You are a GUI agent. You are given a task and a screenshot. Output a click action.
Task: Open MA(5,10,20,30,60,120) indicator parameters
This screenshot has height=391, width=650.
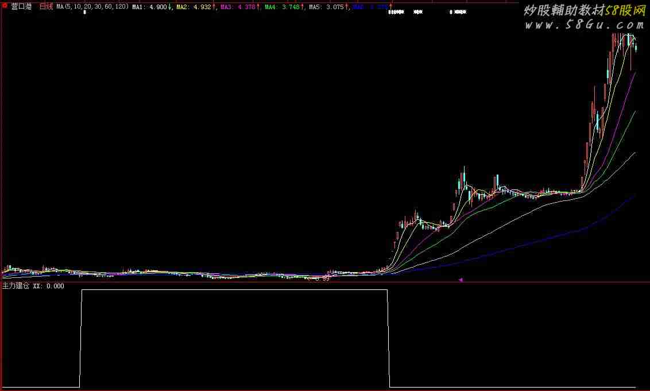[x=92, y=7]
